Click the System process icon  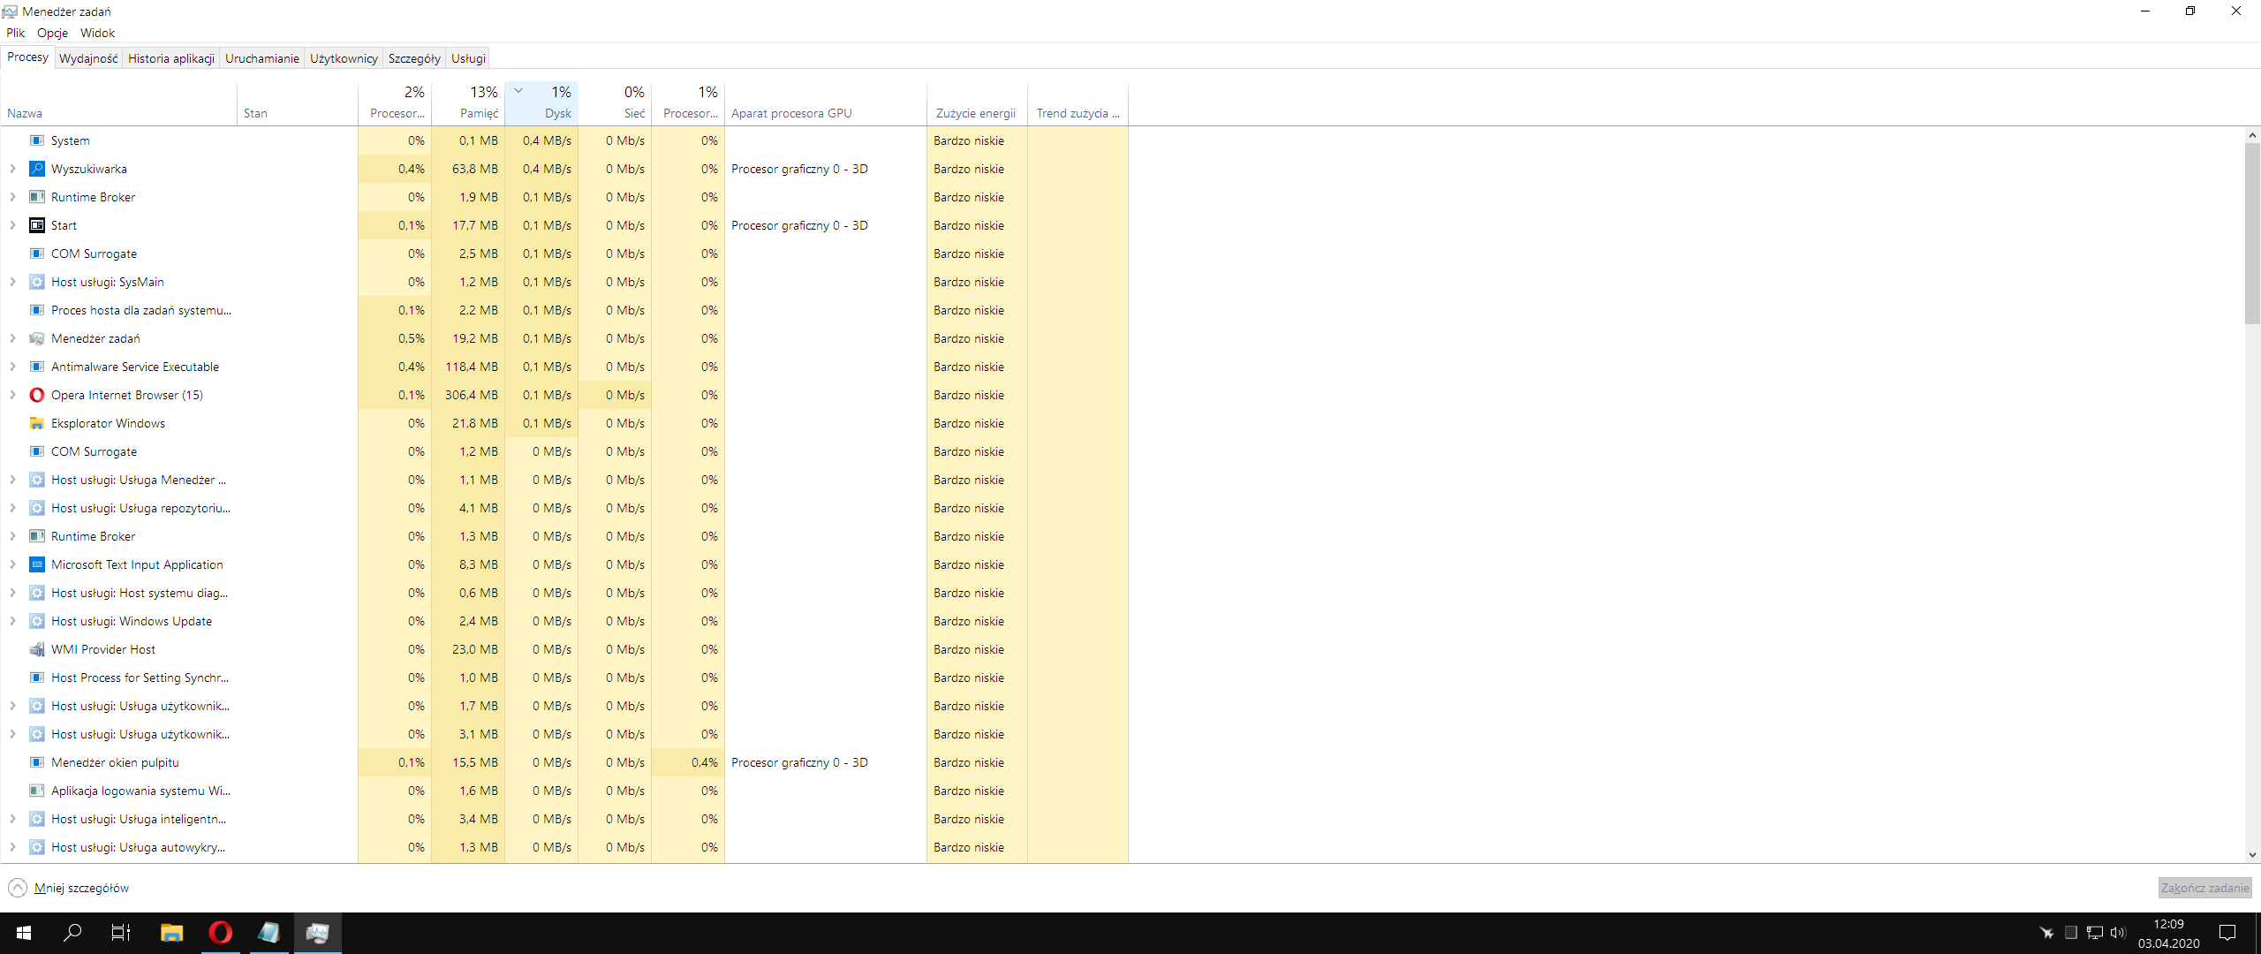[x=37, y=140]
